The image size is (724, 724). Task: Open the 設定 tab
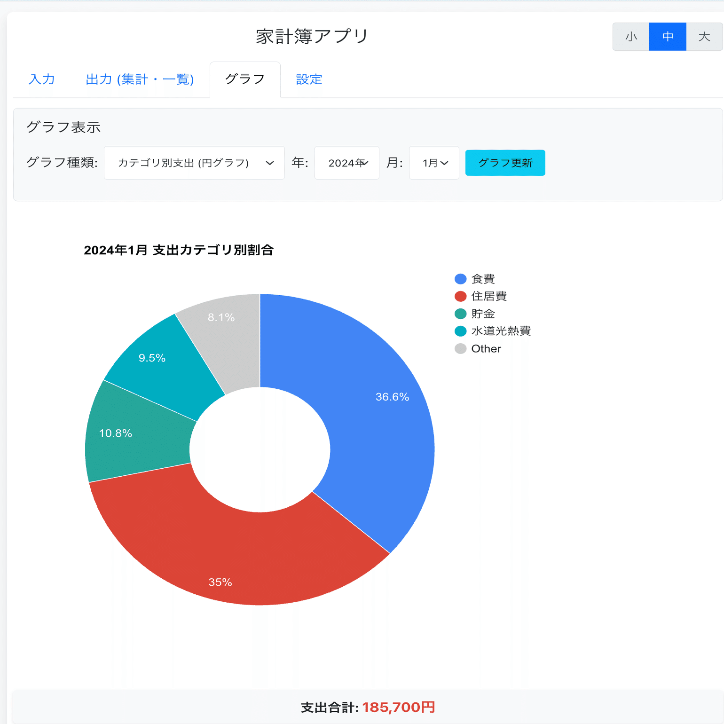point(308,79)
